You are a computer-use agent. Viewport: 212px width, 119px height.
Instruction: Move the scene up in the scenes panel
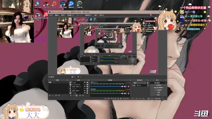[56, 95]
